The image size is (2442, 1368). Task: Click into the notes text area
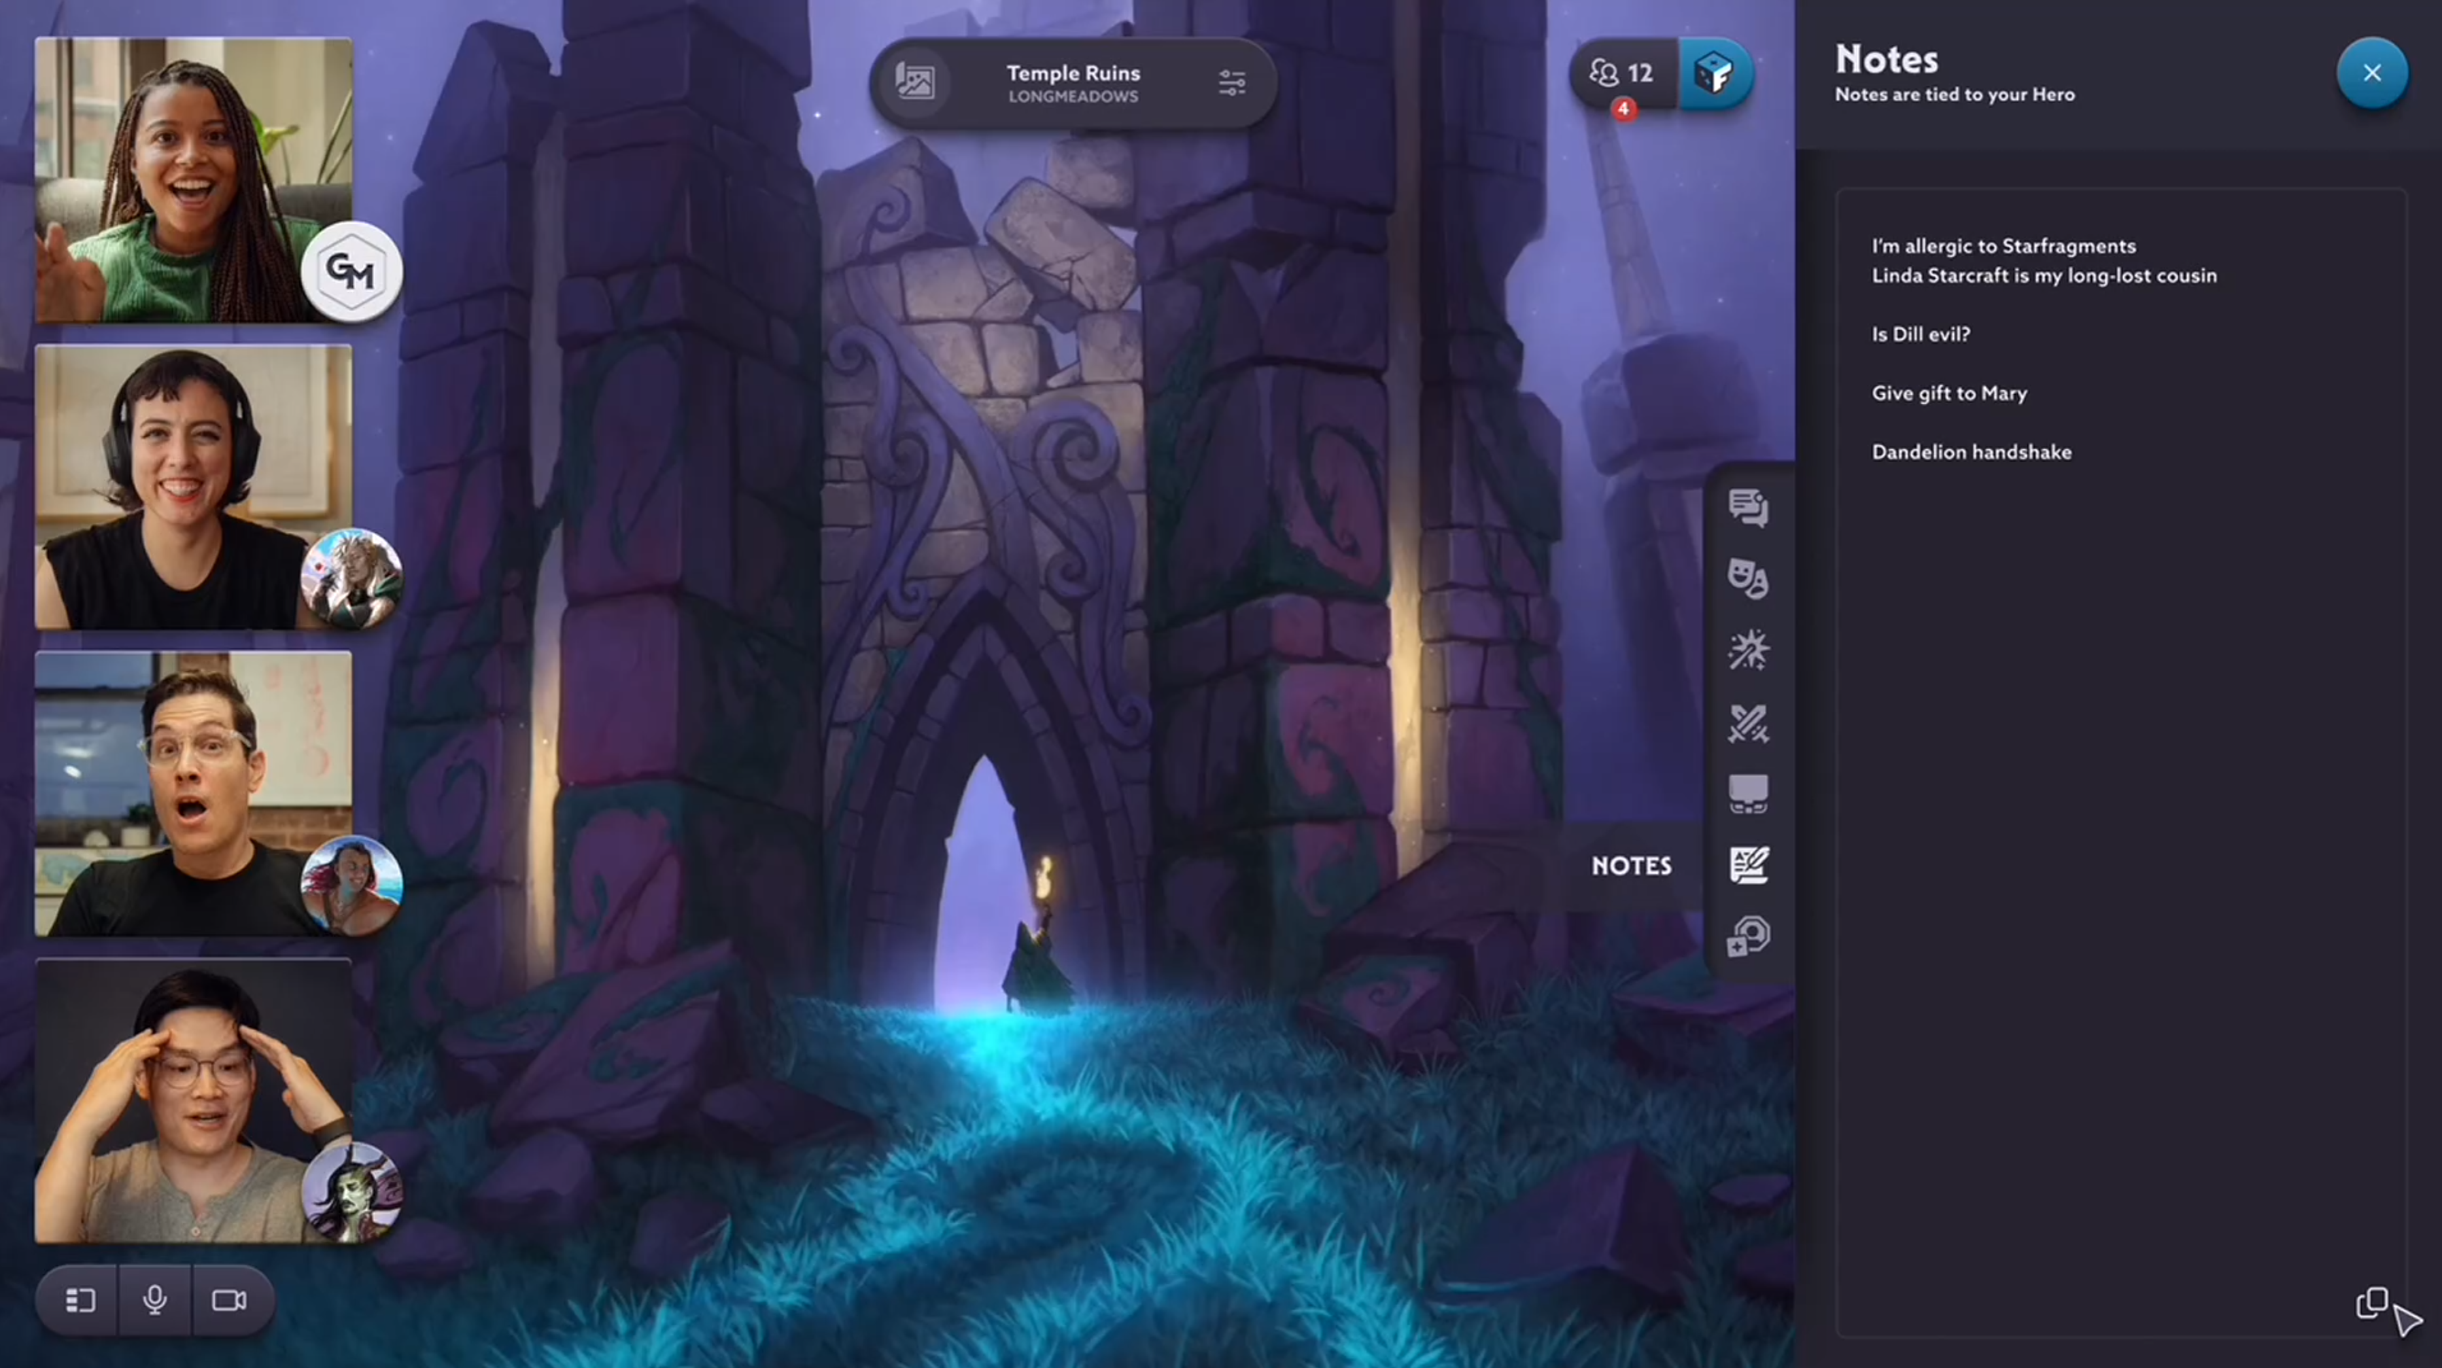2120,805
